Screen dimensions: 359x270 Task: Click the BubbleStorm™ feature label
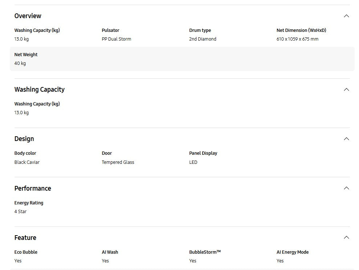tap(205, 252)
